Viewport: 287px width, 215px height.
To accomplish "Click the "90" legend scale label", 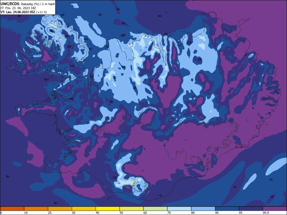I will [x=217, y=213].
